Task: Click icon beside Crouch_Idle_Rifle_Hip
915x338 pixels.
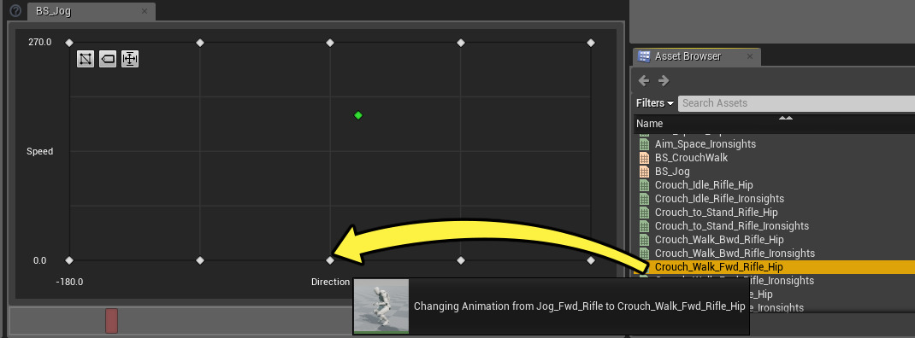Action: click(644, 184)
